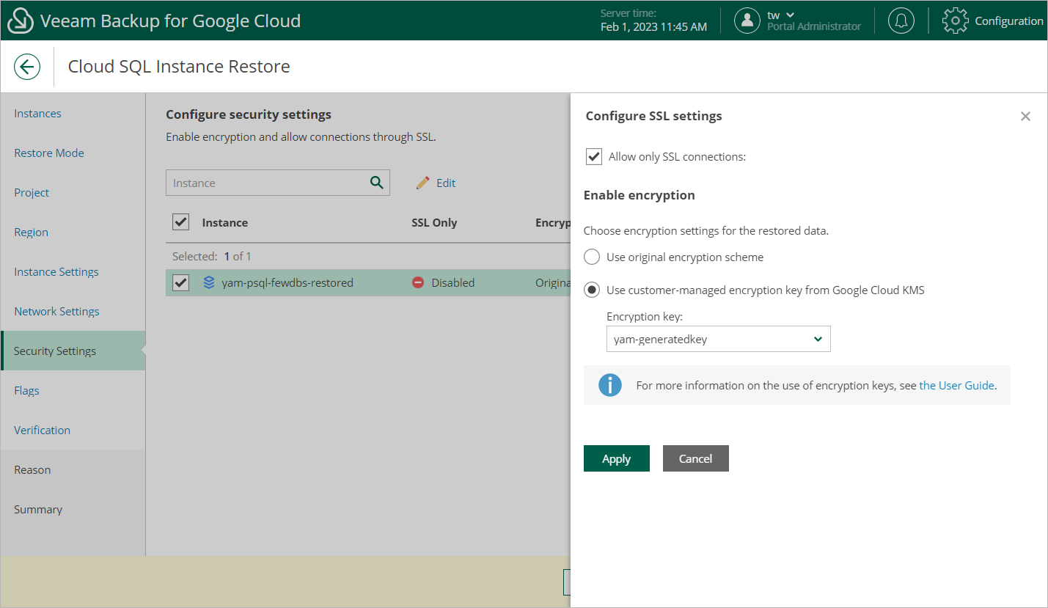1048x608 pixels.
Task: Uncheck the yam-psql-fewdbs-restored row checkbox
Action: (180, 282)
